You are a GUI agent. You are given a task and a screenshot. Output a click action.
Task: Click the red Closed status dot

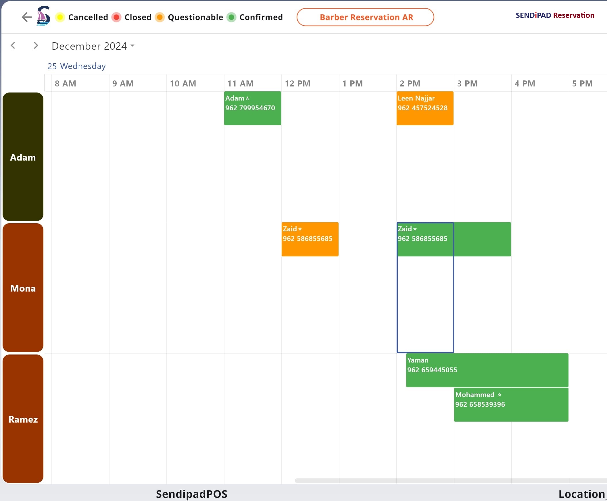click(116, 17)
